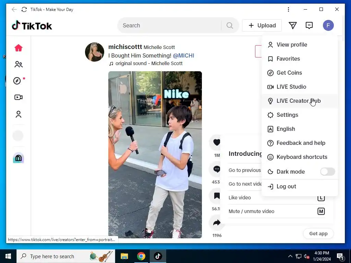Click the TikTok logo in header
The height and width of the screenshot is (263, 351).
coord(32,25)
